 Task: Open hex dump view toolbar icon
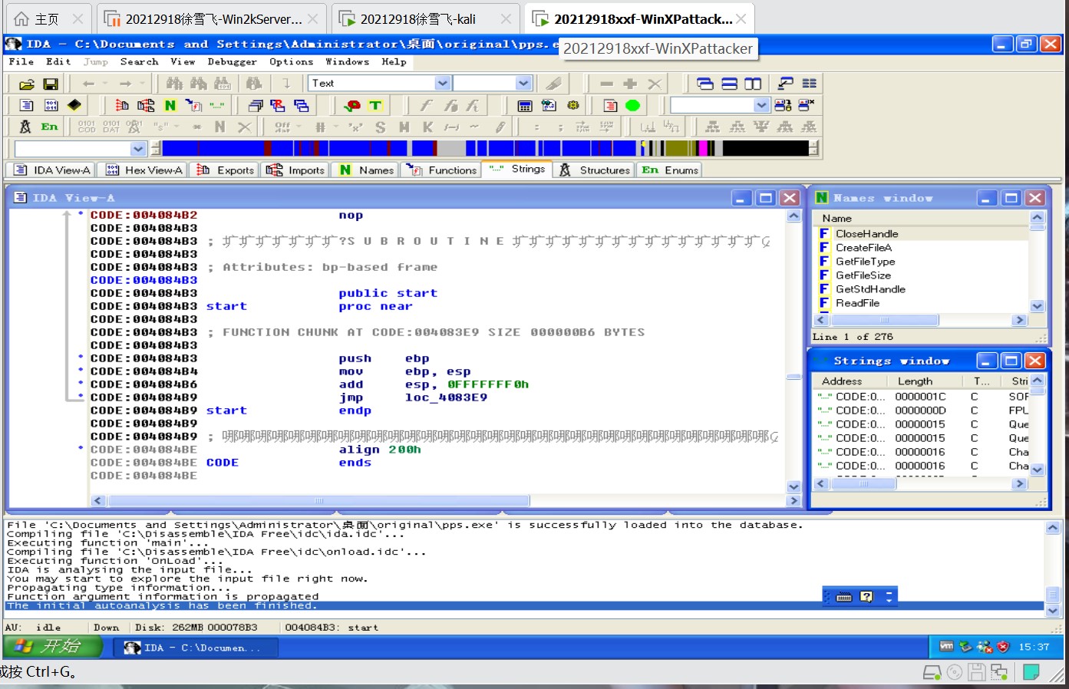tap(51, 105)
